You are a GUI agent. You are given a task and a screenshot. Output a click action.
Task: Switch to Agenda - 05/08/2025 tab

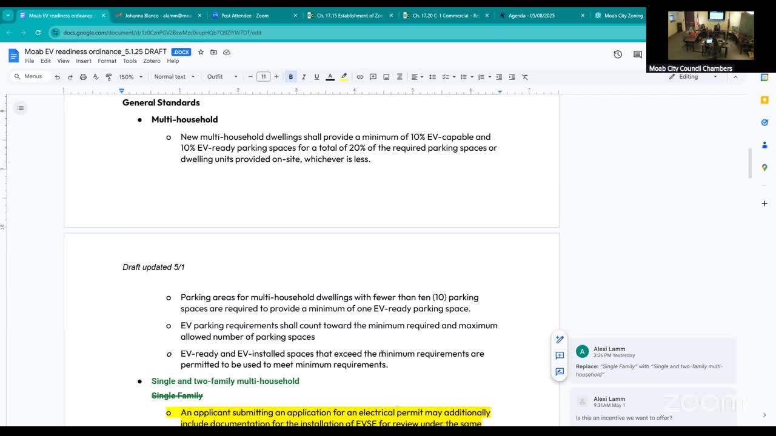click(532, 16)
